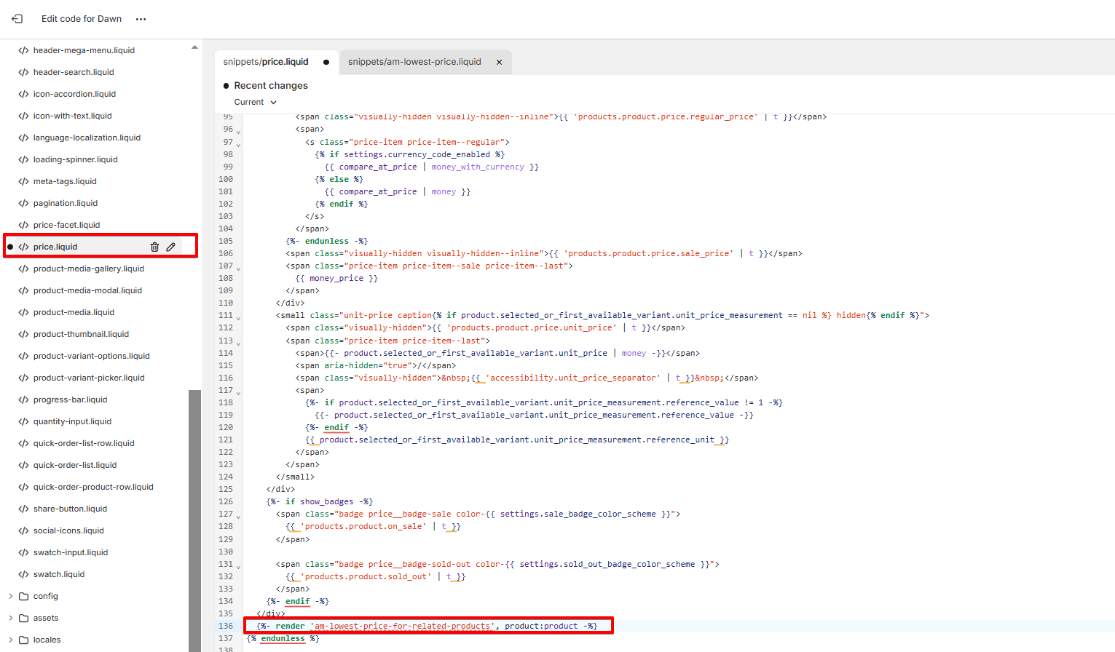The width and height of the screenshot is (1115, 652).
Task: Collapse code fold at line 131
Action: tap(238, 567)
